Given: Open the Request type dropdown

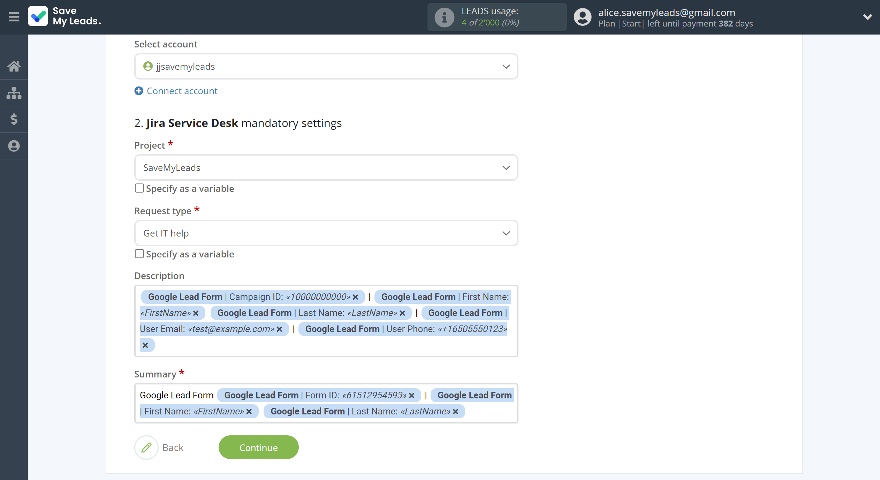Looking at the screenshot, I should pyautogui.click(x=326, y=233).
